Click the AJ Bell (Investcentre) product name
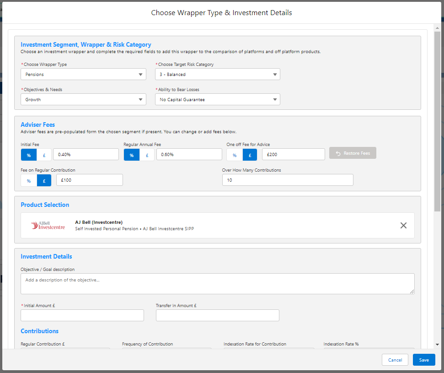Screen dimensions: 444x373 click(99, 222)
